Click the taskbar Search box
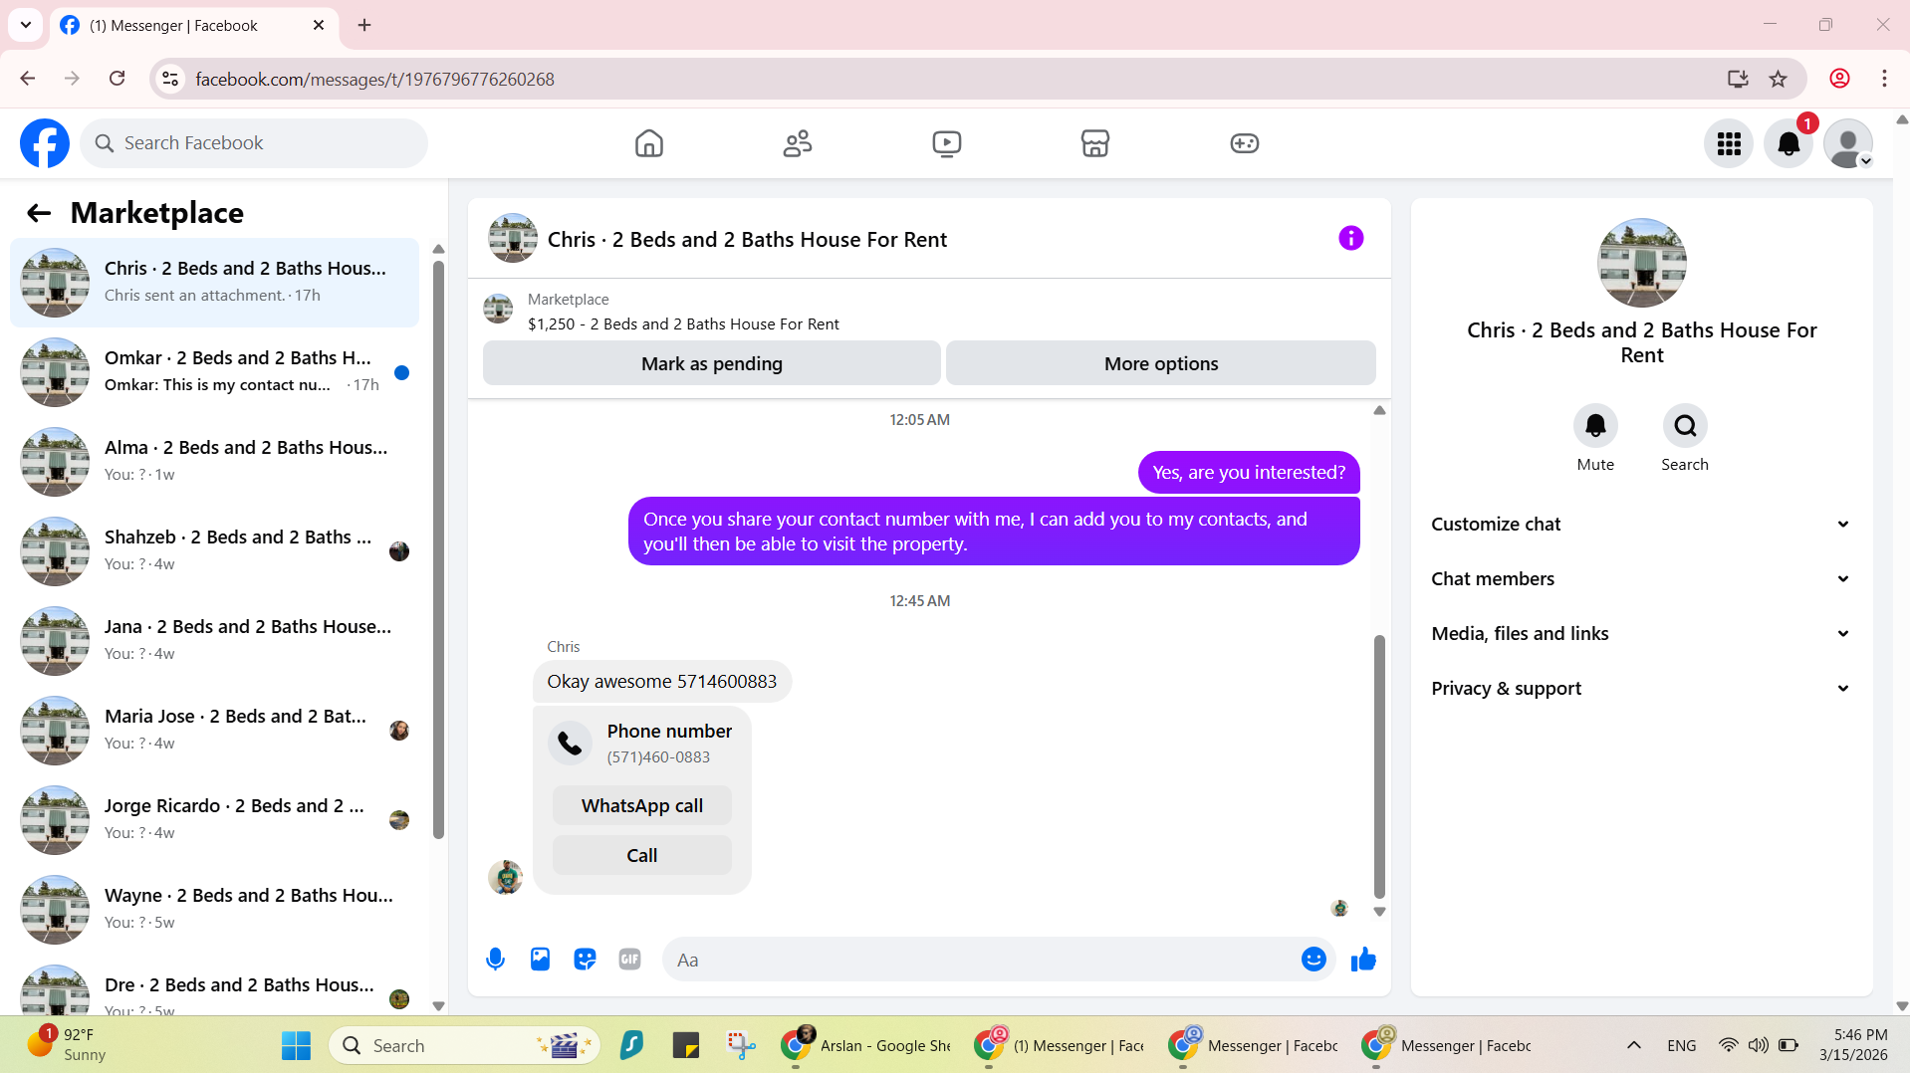This screenshot has height=1073, width=1910. (464, 1046)
